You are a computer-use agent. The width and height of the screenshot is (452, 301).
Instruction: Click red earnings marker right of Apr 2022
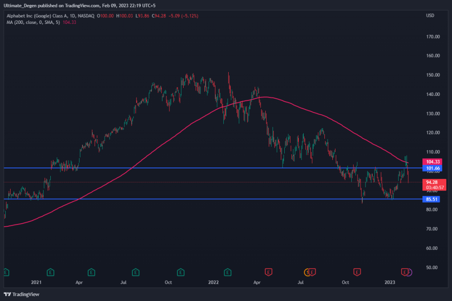[268, 272]
